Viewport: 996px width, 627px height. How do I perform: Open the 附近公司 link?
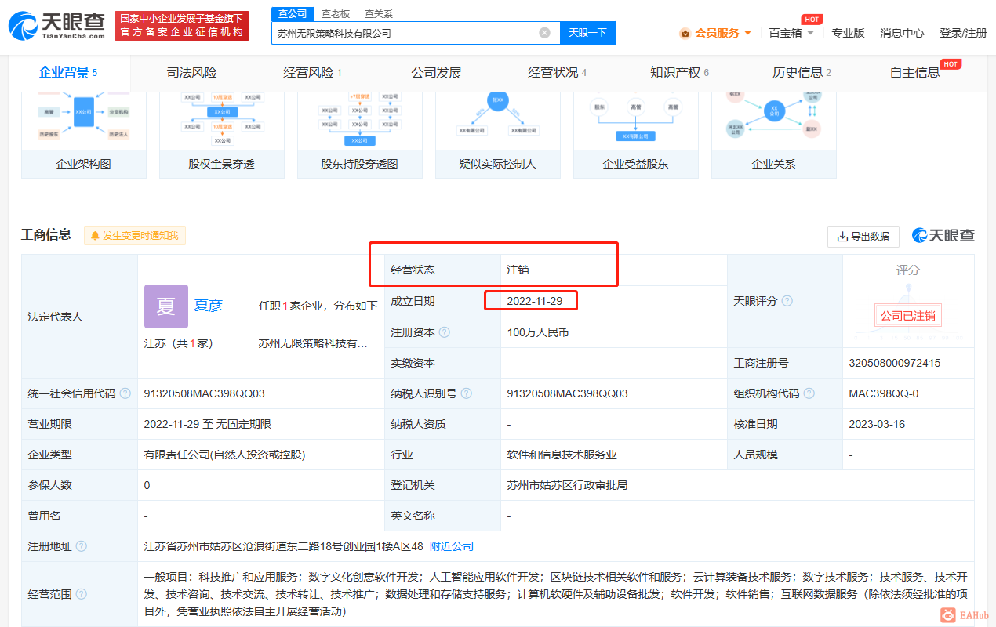point(452,546)
